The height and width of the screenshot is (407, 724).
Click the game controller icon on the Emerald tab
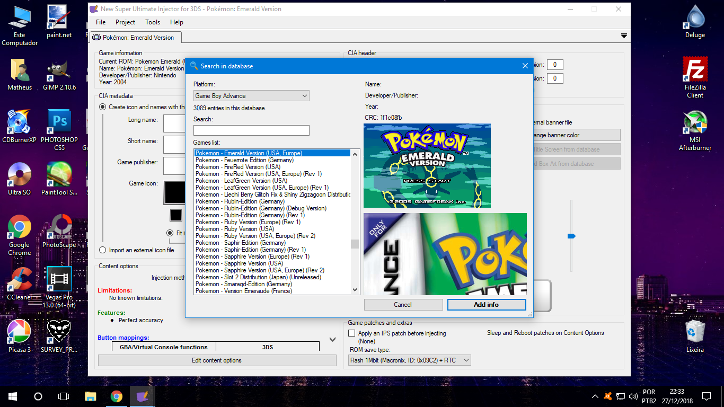(x=96, y=38)
